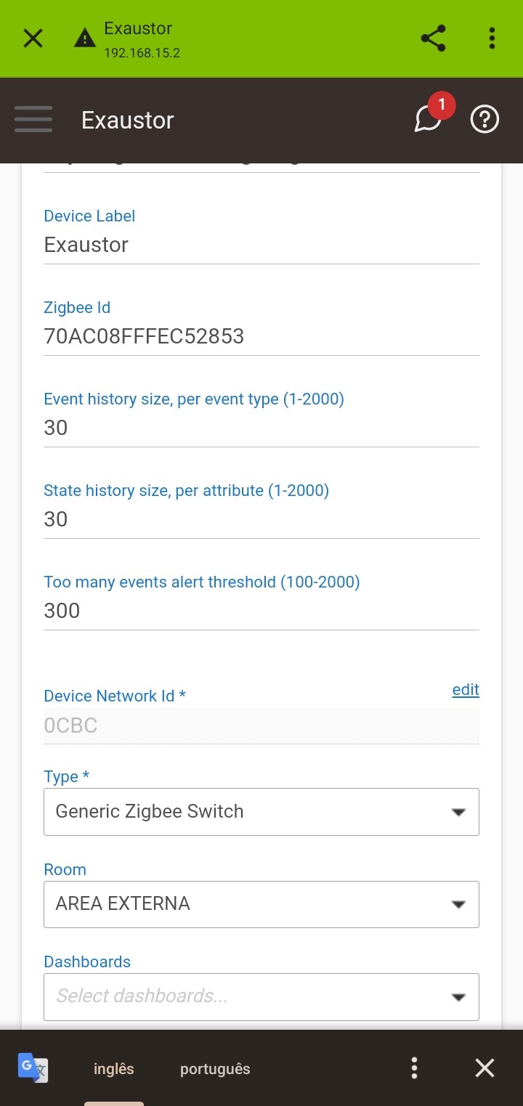
Task: Tap the insecure connection warning triangle
Action: click(85, 38)
